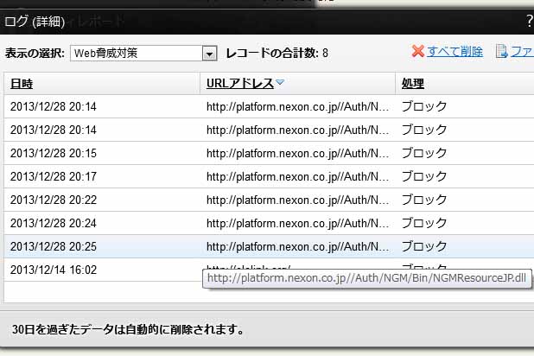
Task: Click the Web脅威対策 combo box field
Action: [143, 54]
